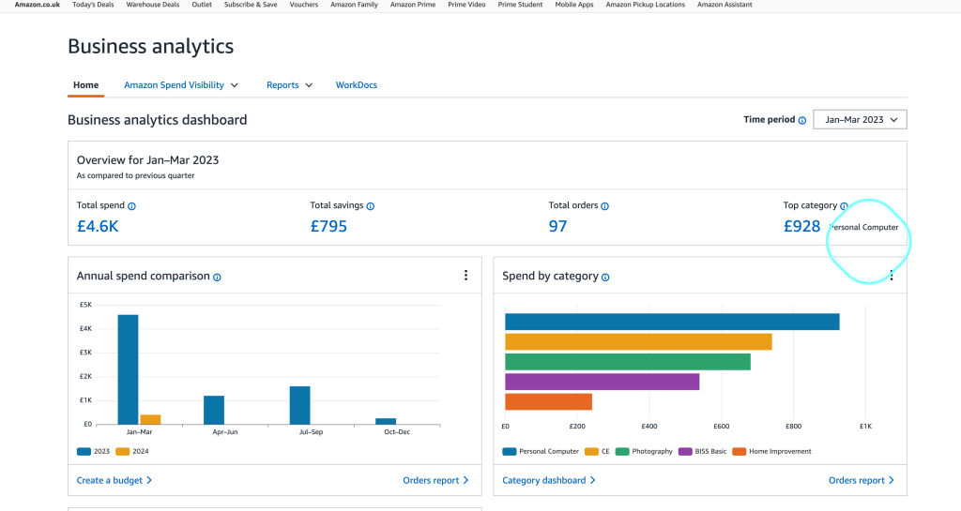Click the 97 total orders value
The image size is (961, 511).
[x=557, y=226]
